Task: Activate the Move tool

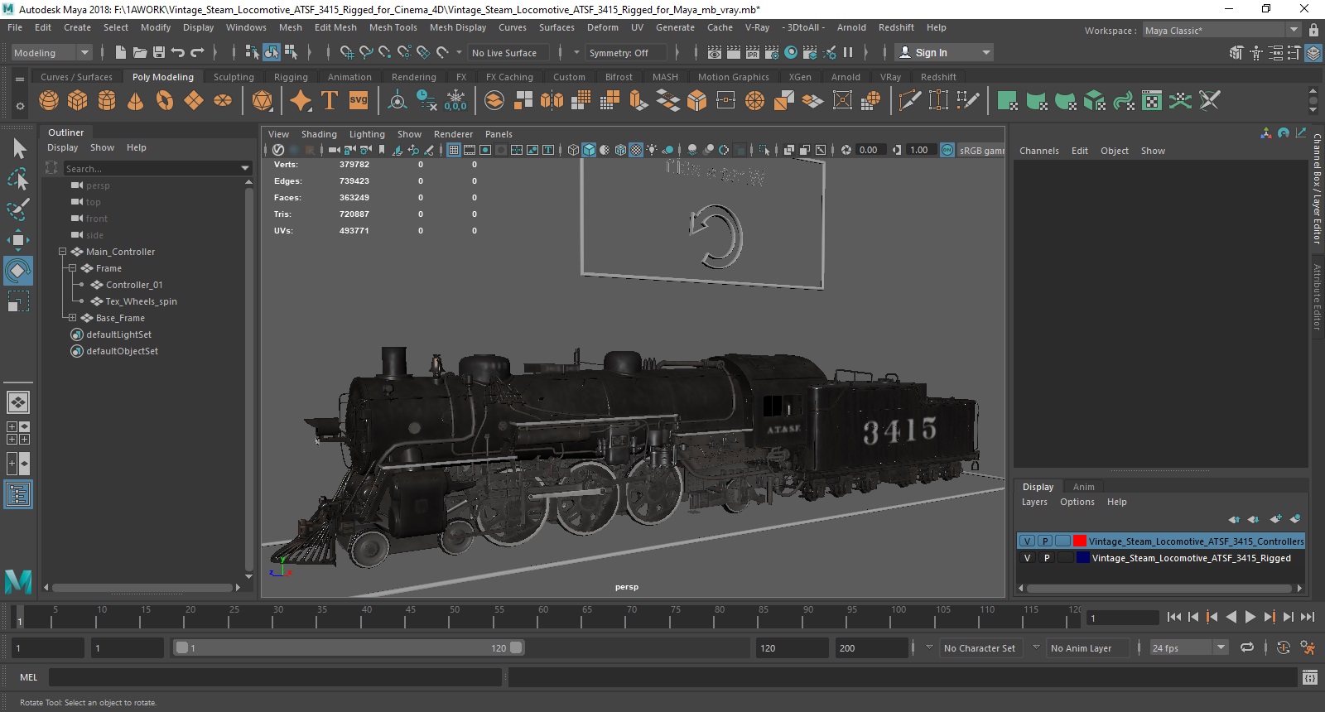Action: pyautogui.click(x=18, y=240)
